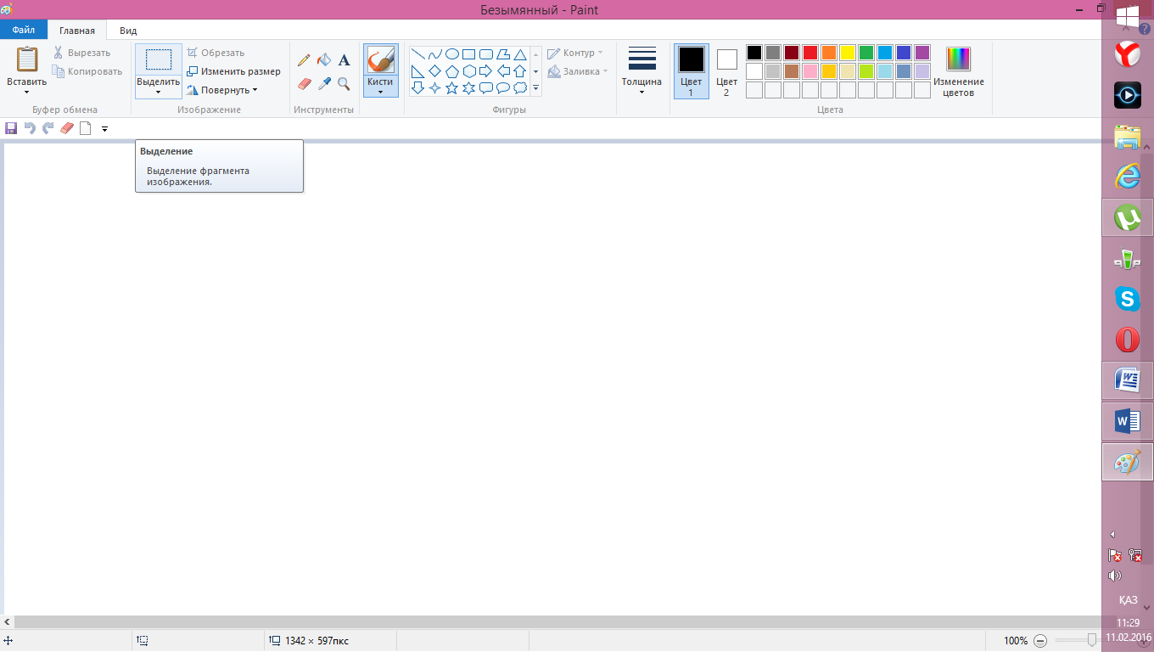Pick the yellow color swatch
The height and width of the screenshot is (652, 1154).
(x=848, y=53)
